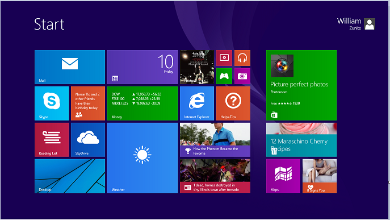
Task: Open the SkyDrive tile
Action: click(x=88, y=140)
